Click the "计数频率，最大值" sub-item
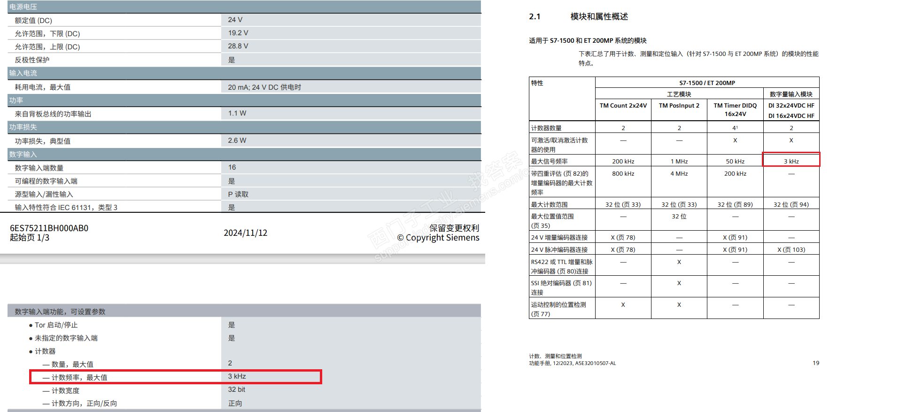Viewport: 899px width, 412px height. pos(79,378)
